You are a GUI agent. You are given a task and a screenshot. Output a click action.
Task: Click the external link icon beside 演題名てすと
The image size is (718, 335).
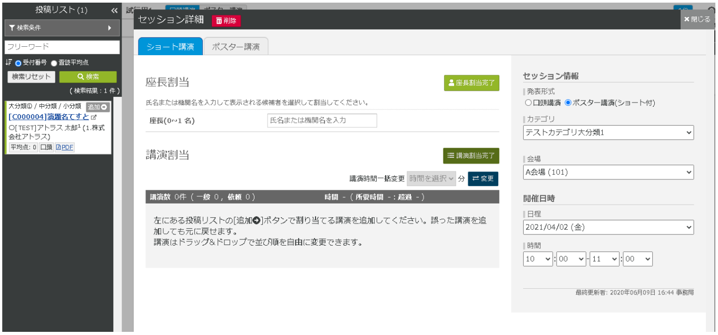(94, 118)
